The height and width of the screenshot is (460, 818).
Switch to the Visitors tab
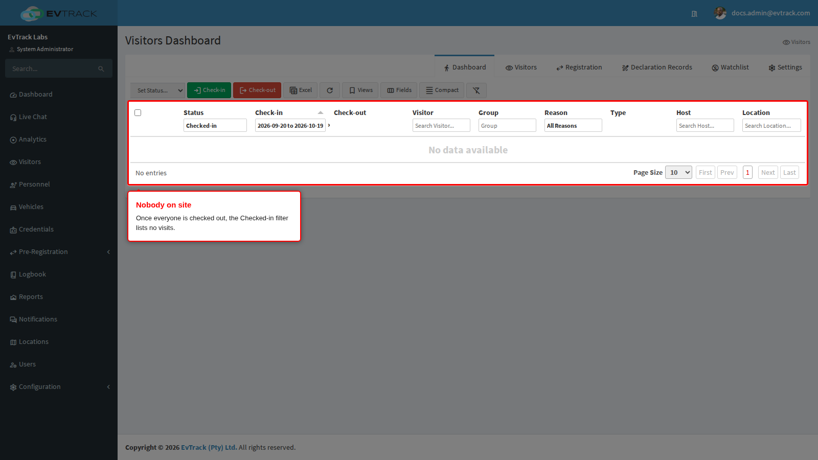click(521, 67)
